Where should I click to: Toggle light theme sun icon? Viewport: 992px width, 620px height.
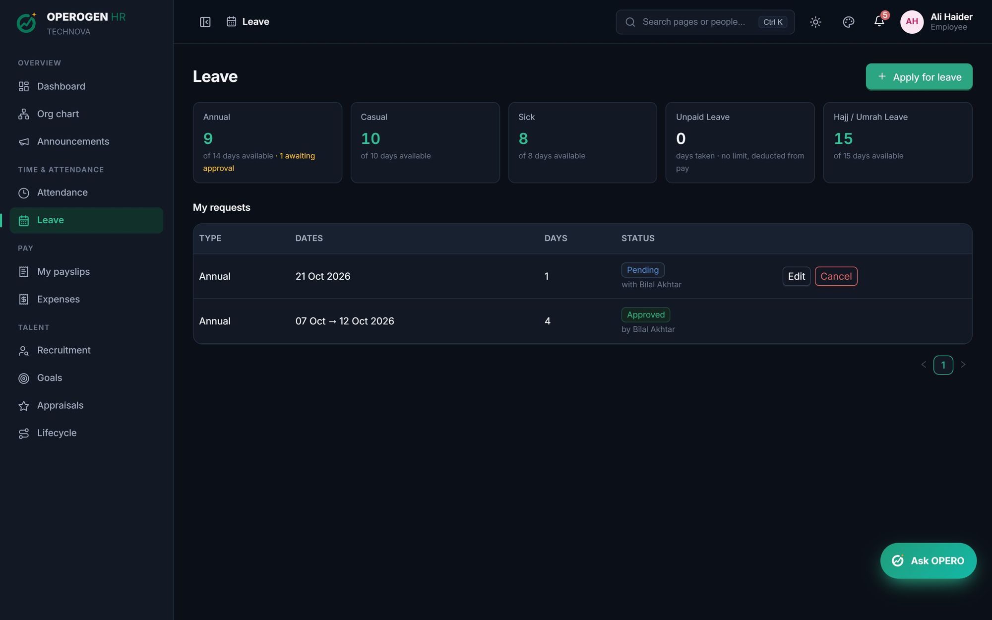pyautogui.click(x=815, y=22)
